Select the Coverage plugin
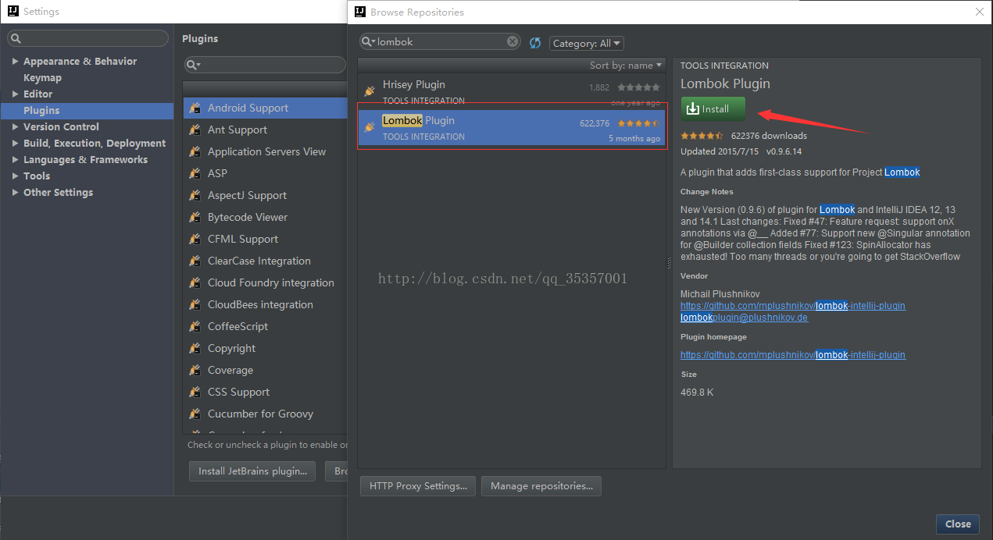993x540 pixels. pyautogui.click(x=266, y=371)
